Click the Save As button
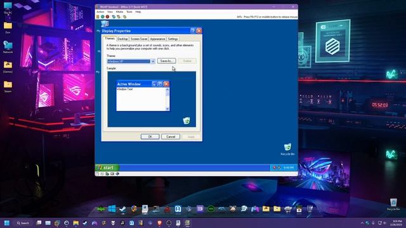406x228 pixels. 166,61
